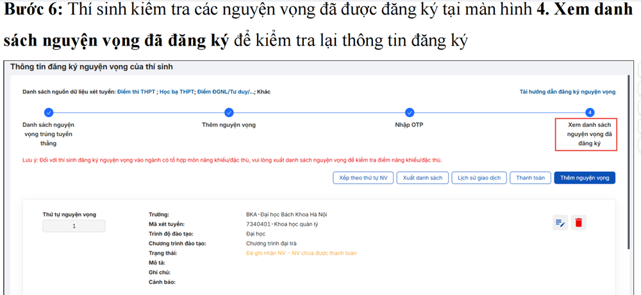Click the Mã xét tuyển label
Viewport: 641px width, 295px height.
coord(167,224)
